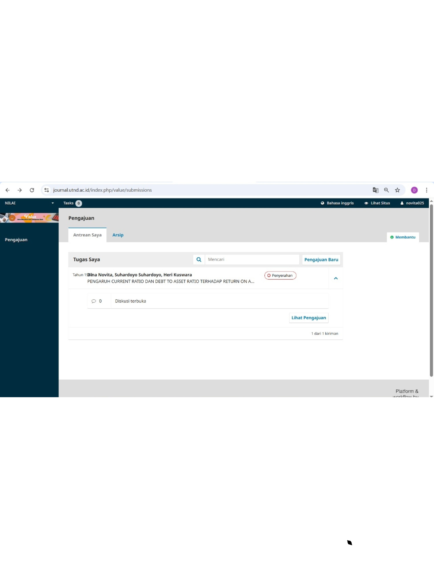Click the search magnifier icon in Tugas Saya
This screenshot has width=434, height=579.
point(199,259)
